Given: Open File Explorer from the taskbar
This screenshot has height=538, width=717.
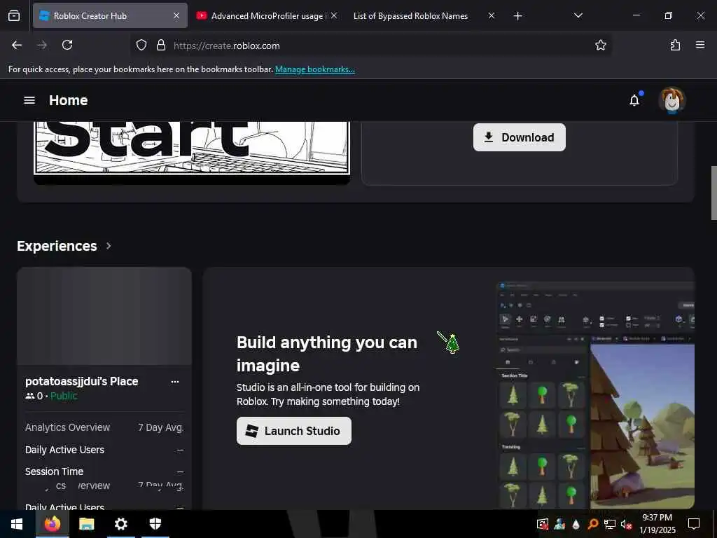Looking at the screenshot, I should [86, 524].
